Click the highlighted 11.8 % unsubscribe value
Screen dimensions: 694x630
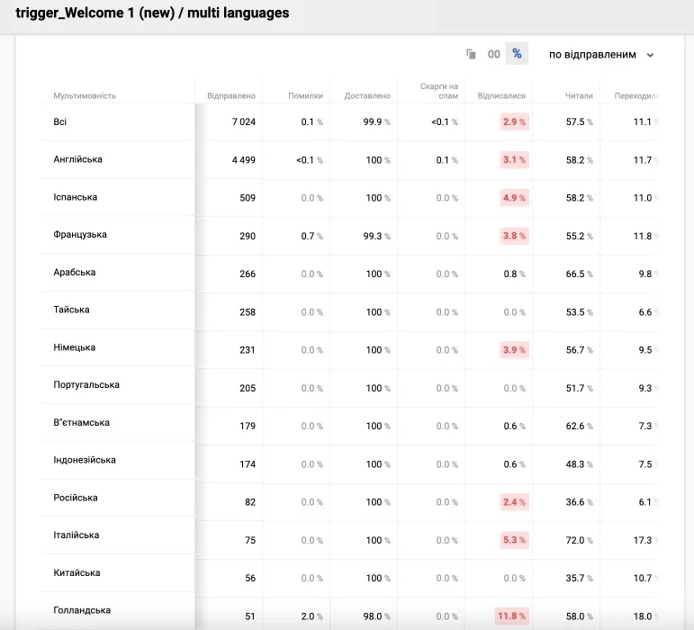click(x=511, y=616)
